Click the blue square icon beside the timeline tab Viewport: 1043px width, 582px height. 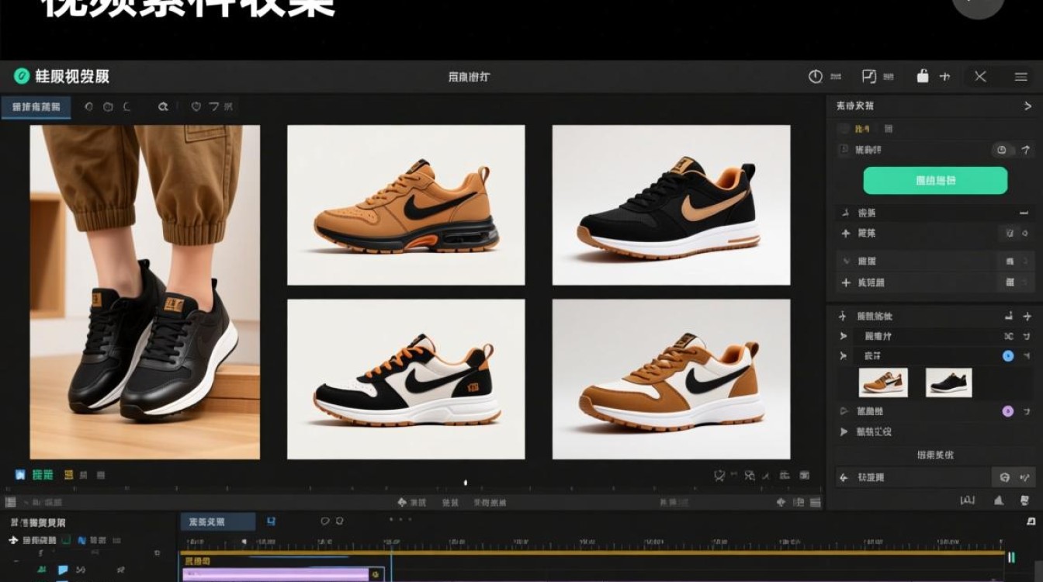pyautogui.click(x=271, y=522)
